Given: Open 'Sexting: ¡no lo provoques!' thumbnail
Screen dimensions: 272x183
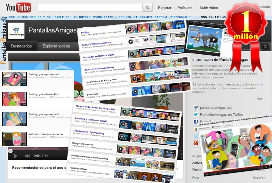Looking at the screenshot, I should click(x=14, y=119).
